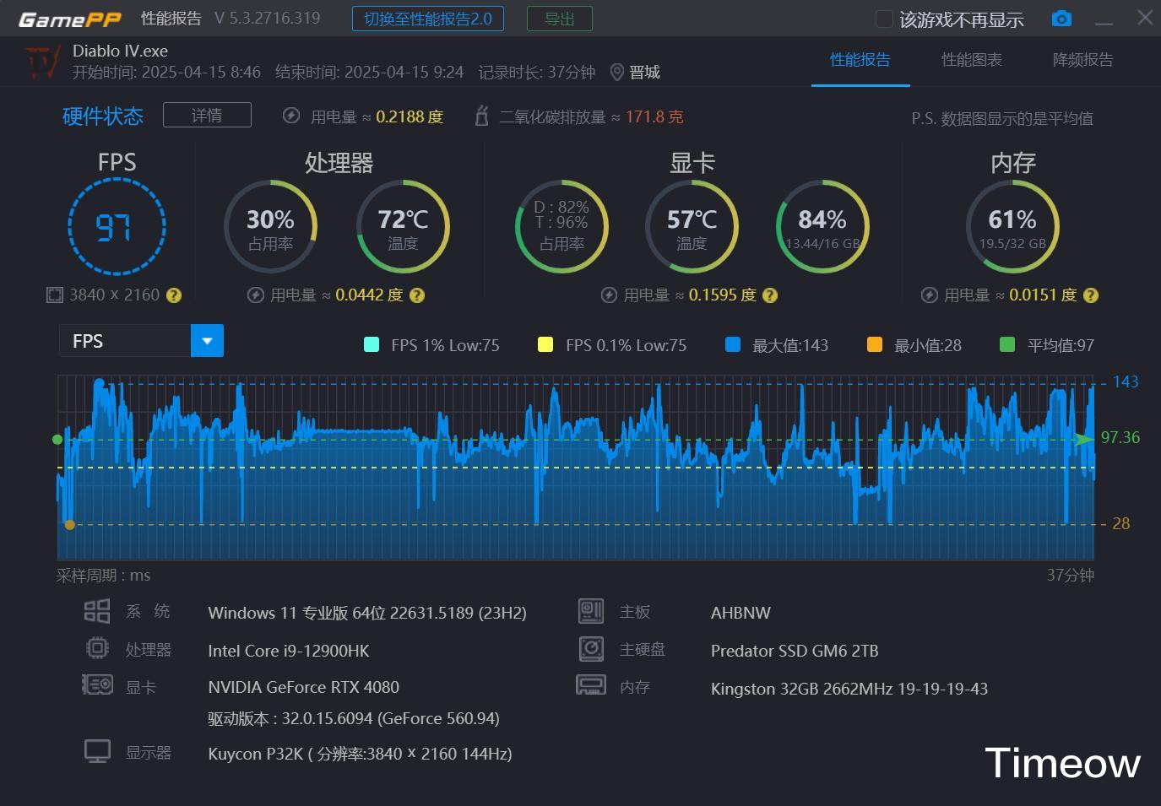Click the power icon beside processor 用电量
The height and width of the screenshot is (806, 1161).
point(256,295)
